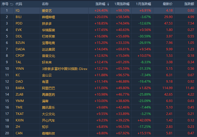Click the 名称 column header

45,4
